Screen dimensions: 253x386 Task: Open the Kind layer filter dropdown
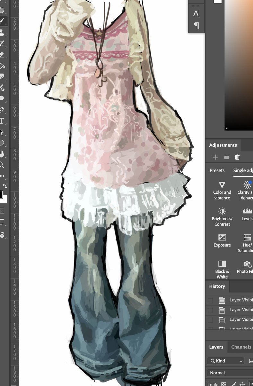[x=225, y=361]
